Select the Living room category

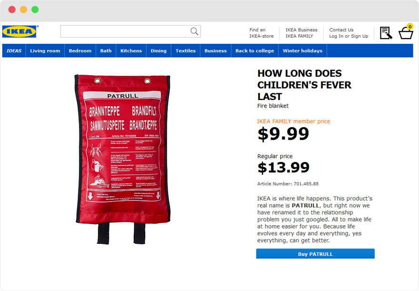[x=45, y=50]
